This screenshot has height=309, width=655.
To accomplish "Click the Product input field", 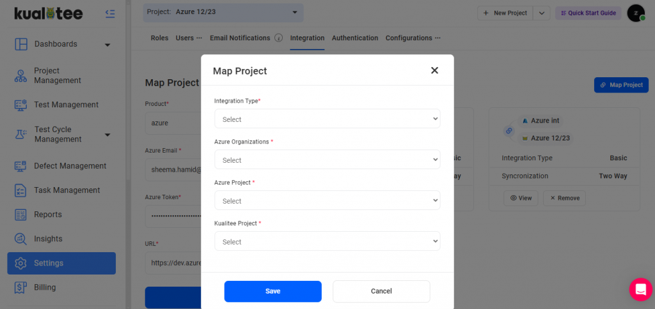I will 173,123.
